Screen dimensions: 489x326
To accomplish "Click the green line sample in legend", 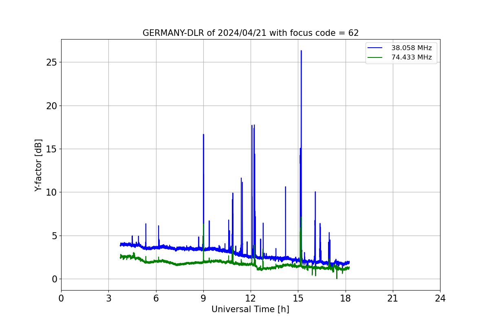I will [x=375, y=57].
